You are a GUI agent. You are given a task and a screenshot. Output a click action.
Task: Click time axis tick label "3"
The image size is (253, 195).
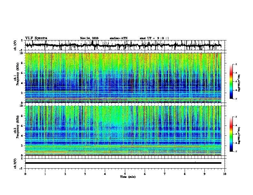click(x=85, y=174)
